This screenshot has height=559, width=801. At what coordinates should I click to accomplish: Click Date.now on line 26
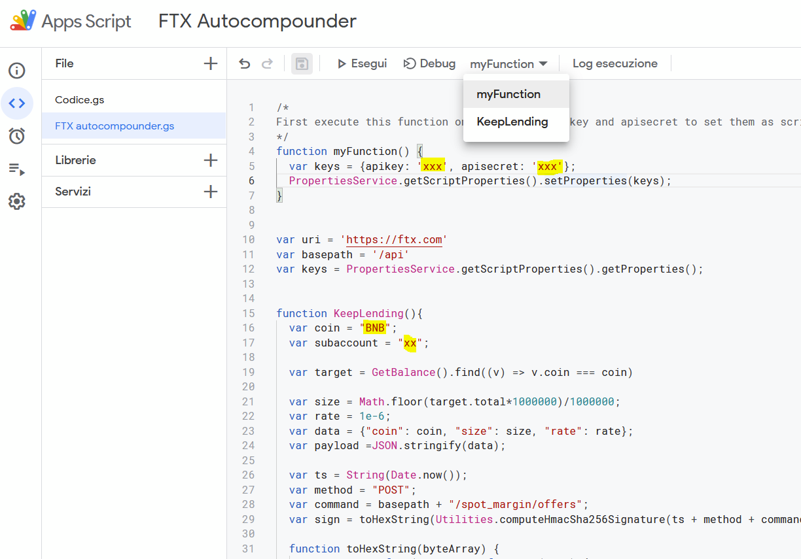(417, 475)
